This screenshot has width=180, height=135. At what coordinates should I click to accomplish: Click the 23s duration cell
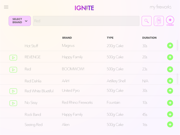[145, 69]
